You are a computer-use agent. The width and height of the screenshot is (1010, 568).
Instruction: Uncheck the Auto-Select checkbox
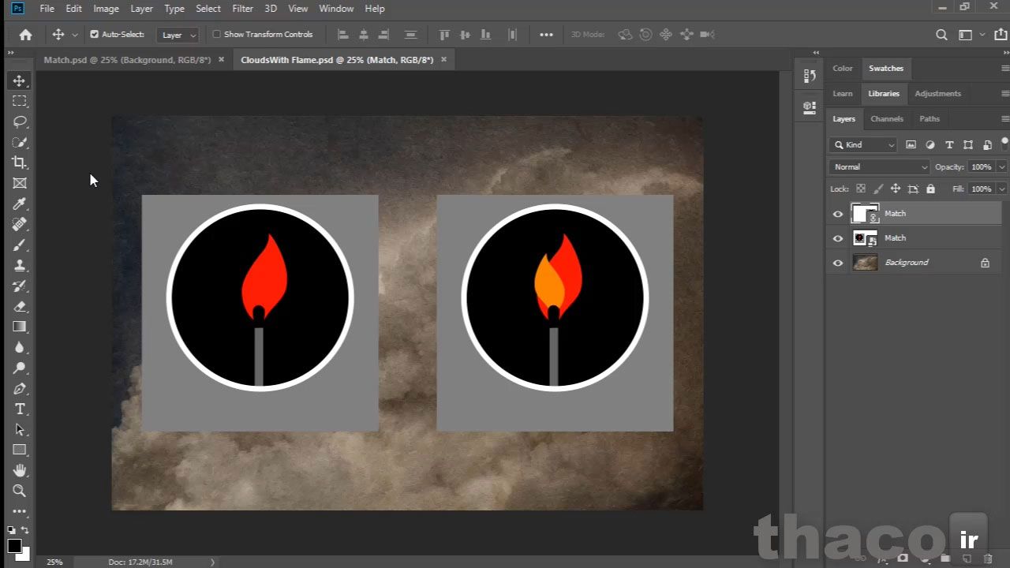coord(95,35)
